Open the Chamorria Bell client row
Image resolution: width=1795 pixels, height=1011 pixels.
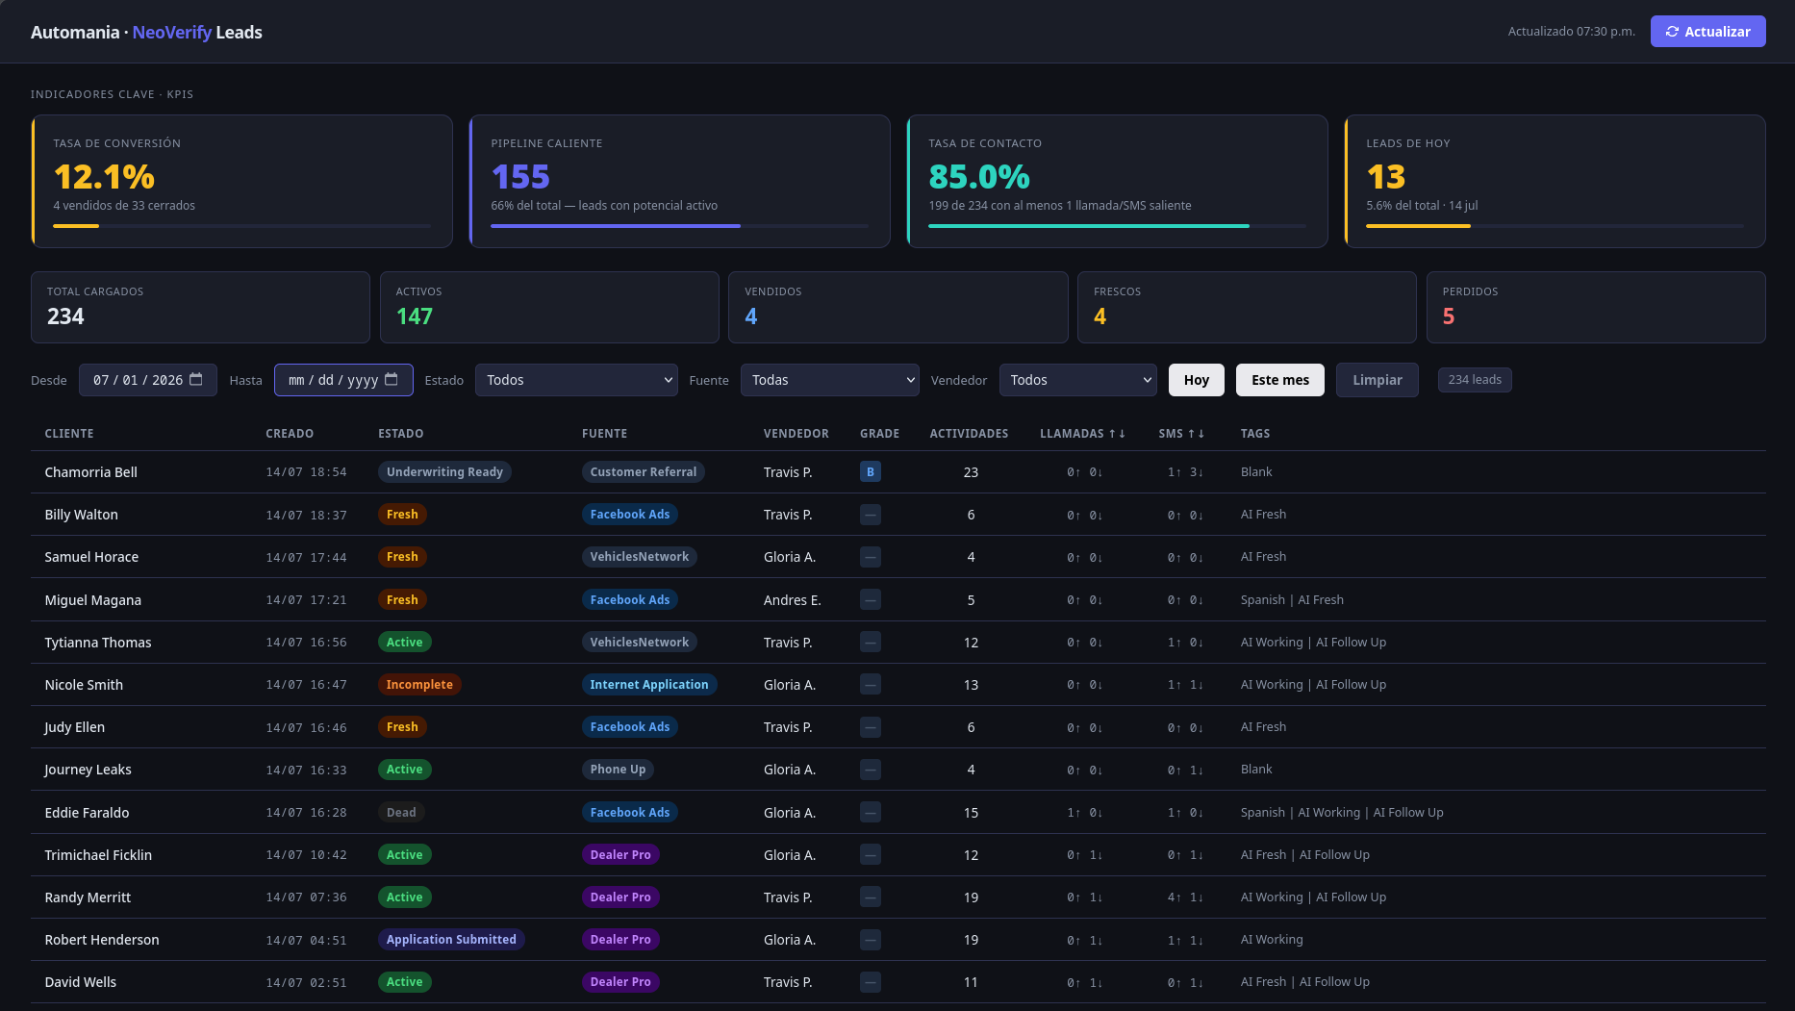[898, 472]
